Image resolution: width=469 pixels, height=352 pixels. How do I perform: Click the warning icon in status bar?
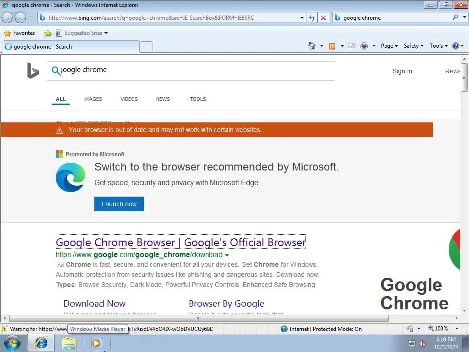pyautogui.click(x=5, y=329)
